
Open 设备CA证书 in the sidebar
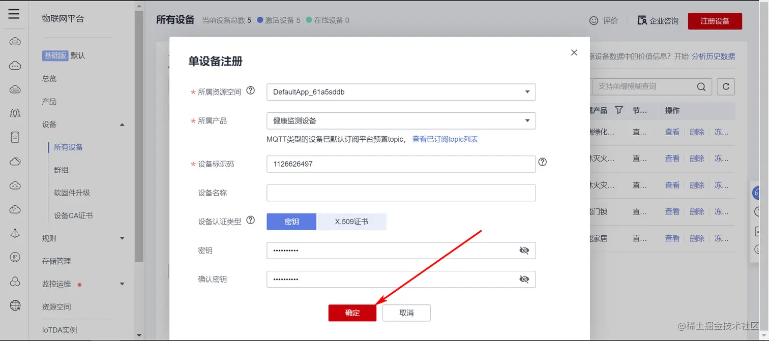pyautogui.click(x=73, y=215)
